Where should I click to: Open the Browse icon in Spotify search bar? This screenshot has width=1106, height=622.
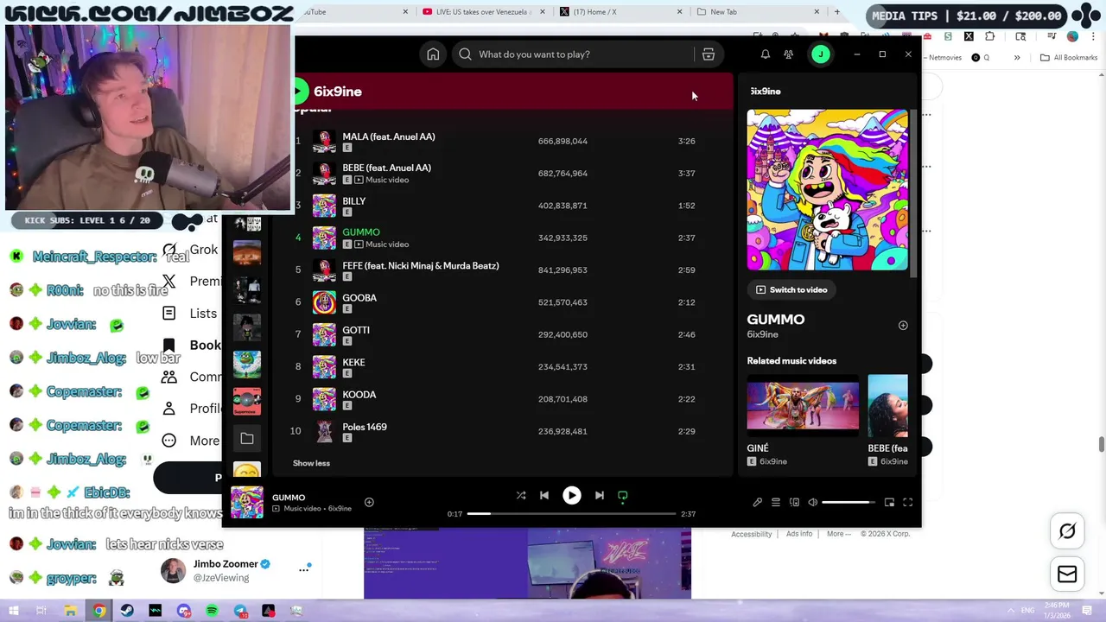(x=709, y=54)
